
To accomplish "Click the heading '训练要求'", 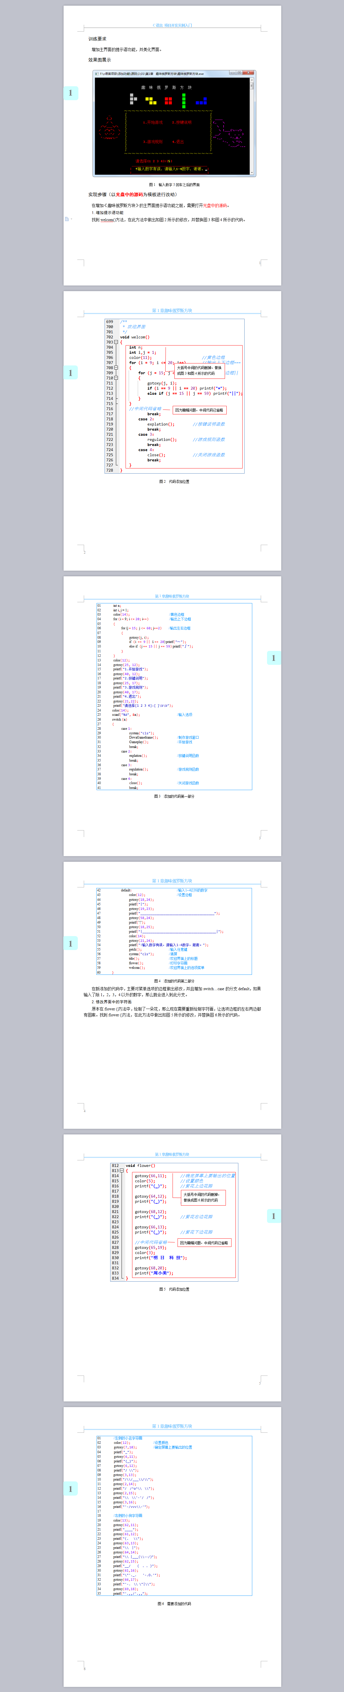I will 98,39.
